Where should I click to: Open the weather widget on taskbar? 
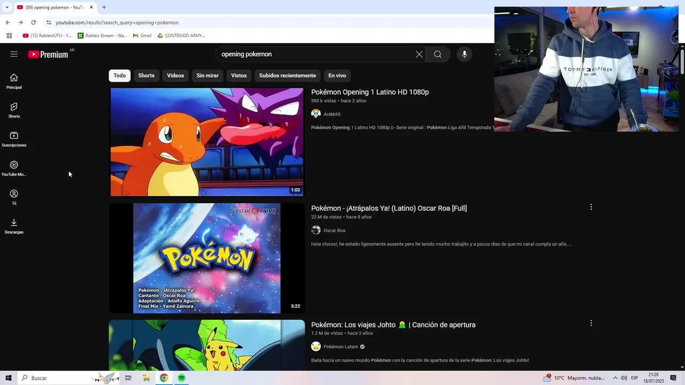pos(574,378)
